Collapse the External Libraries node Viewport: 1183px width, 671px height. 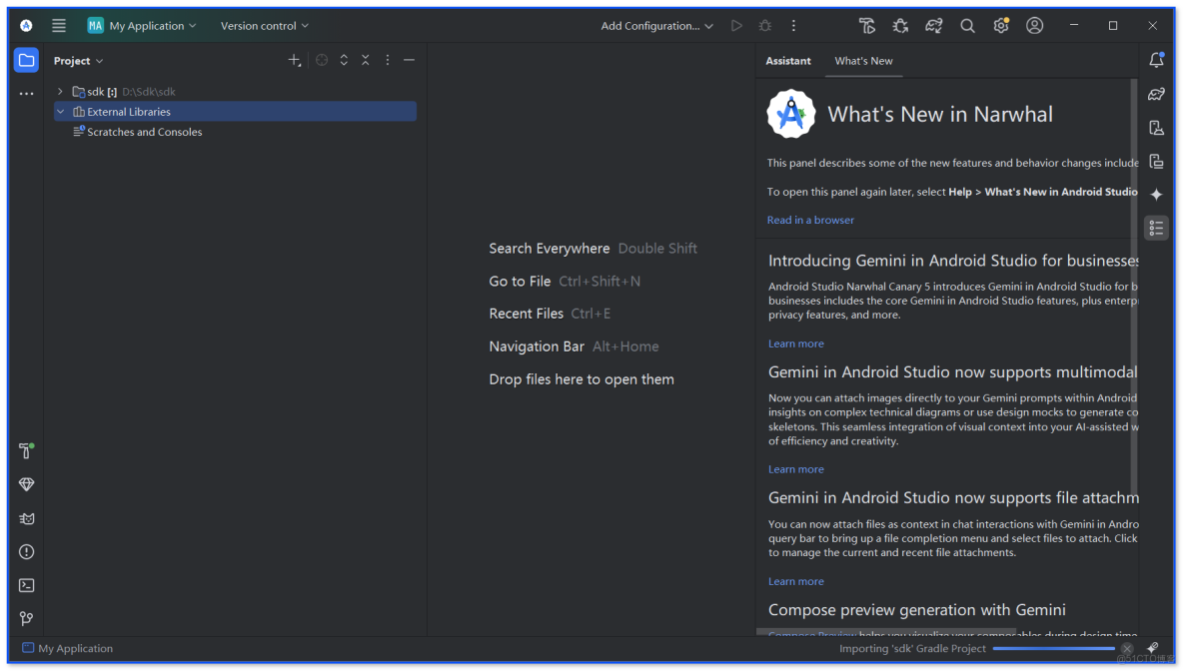click(x=60, y=111)
